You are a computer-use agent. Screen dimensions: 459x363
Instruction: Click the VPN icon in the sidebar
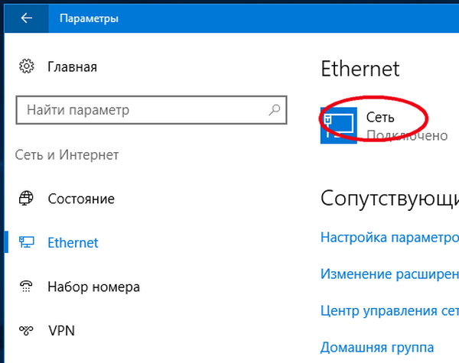28,332
